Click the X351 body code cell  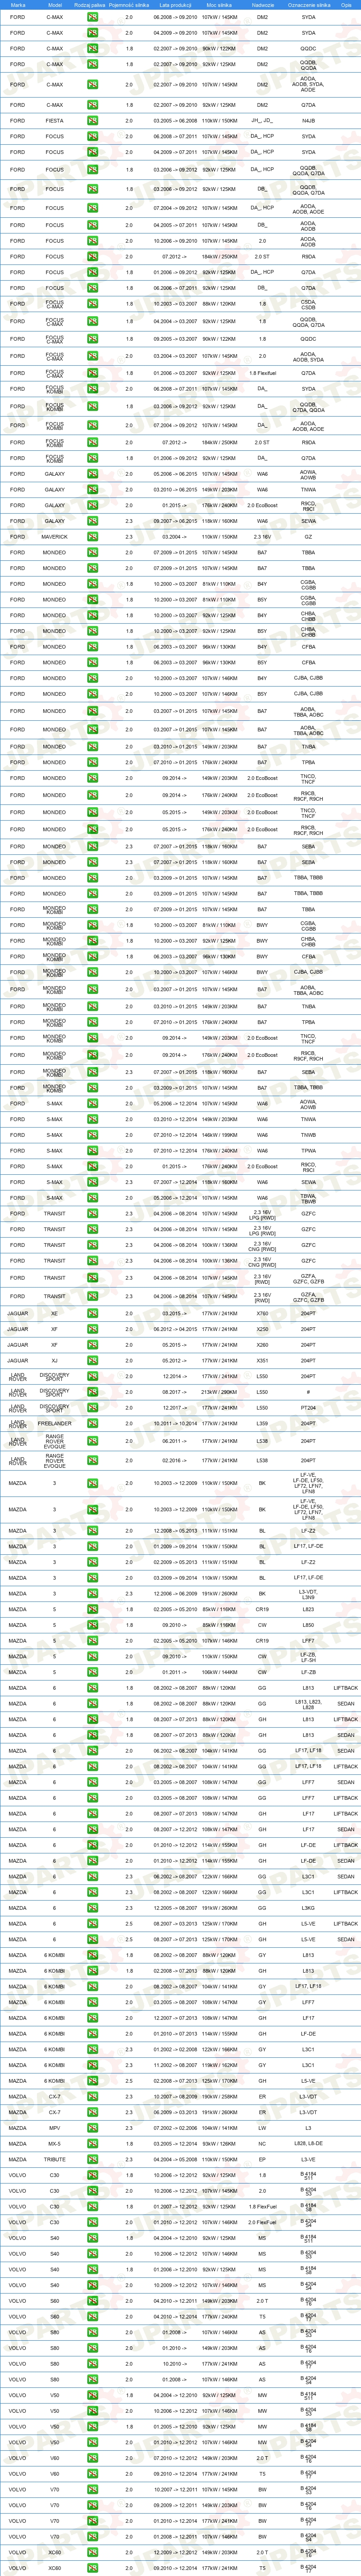(262, 1360)
